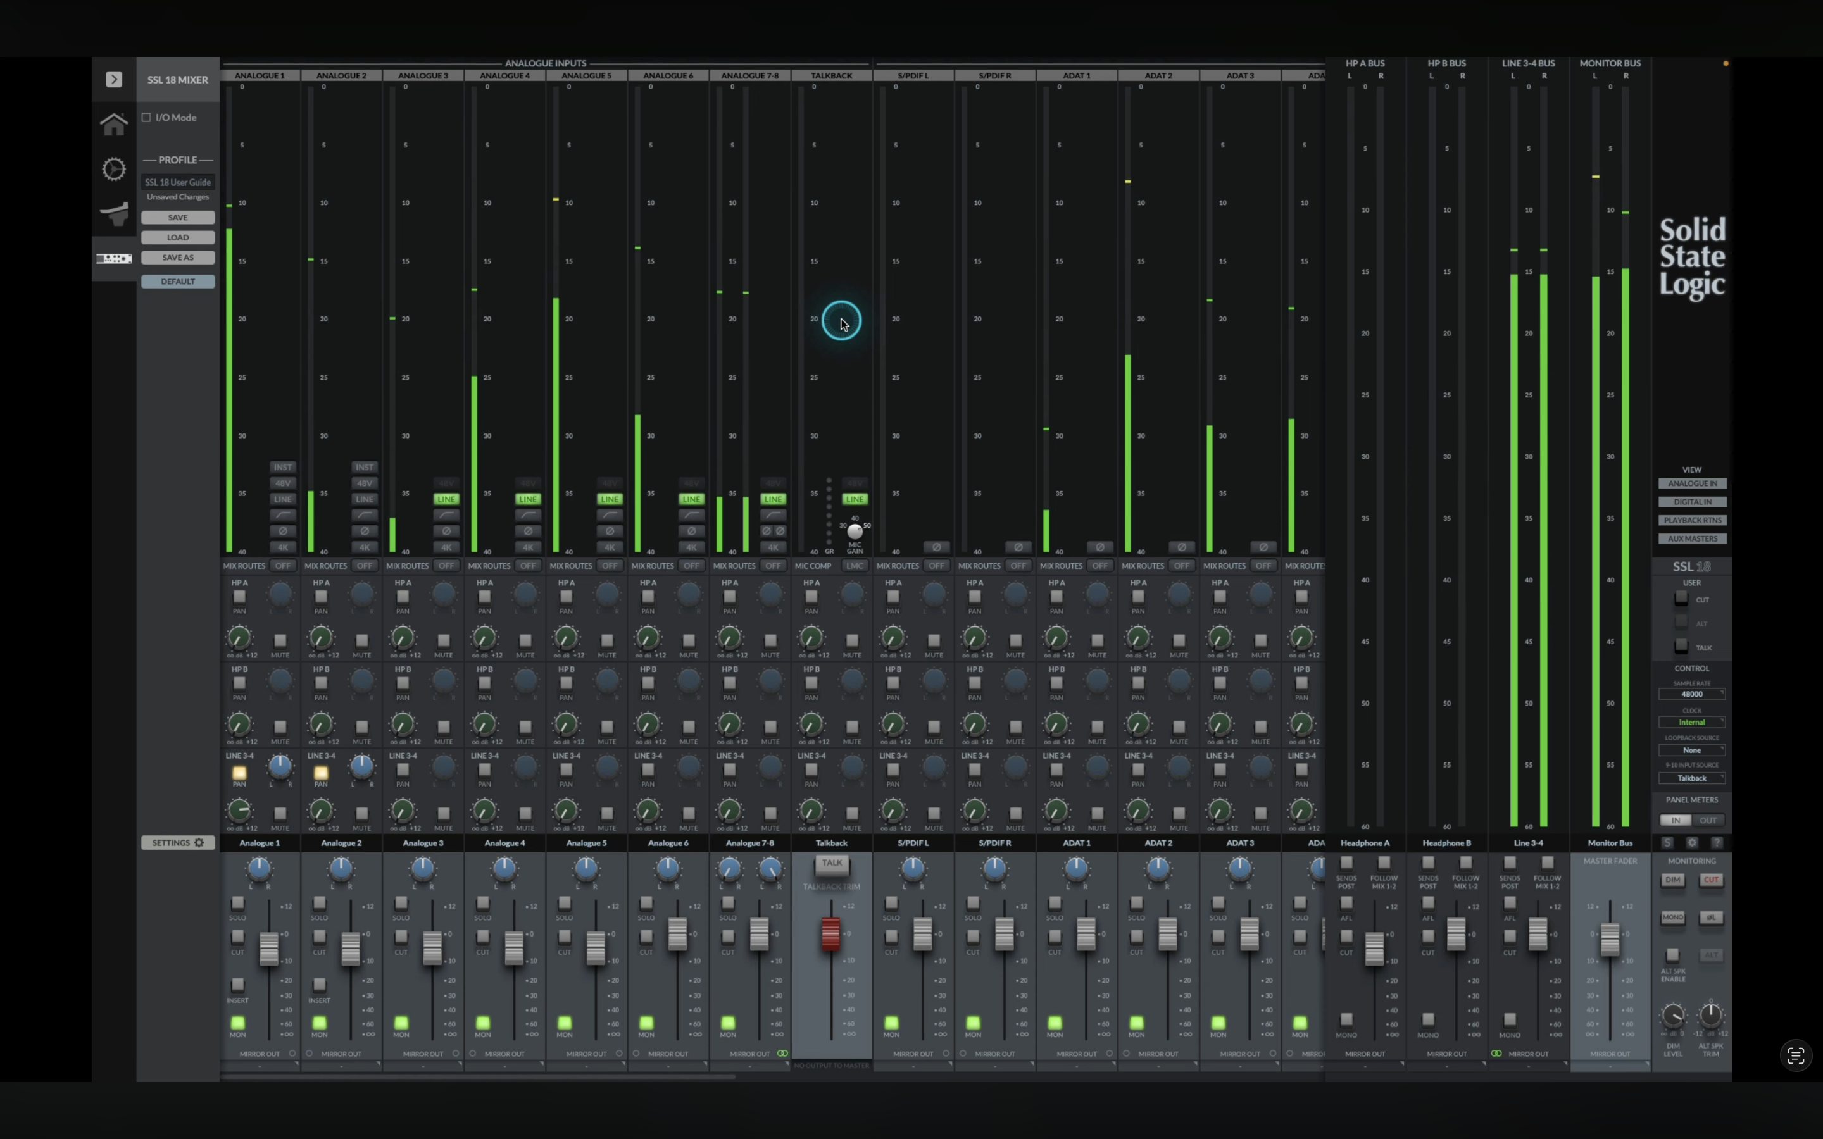Toggle the INST button on Analogue 2
The width and height of the screenshot is (1823, 1139).
pos(365,467)
